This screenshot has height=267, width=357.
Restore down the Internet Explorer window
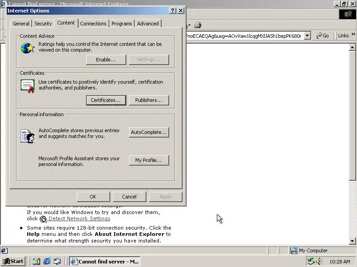tap(344, 4)
